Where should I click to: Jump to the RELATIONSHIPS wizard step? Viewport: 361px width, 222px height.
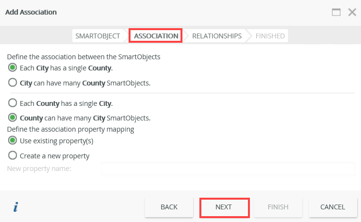point(216,36)
